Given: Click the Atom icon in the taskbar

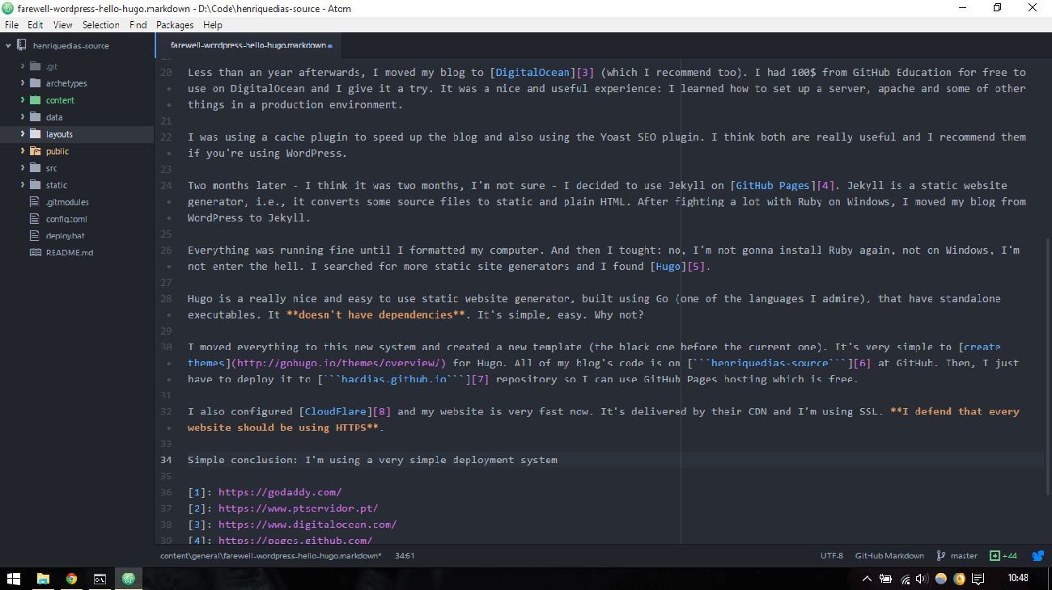Looking at the screenshot, I should (x=129, y=579).
